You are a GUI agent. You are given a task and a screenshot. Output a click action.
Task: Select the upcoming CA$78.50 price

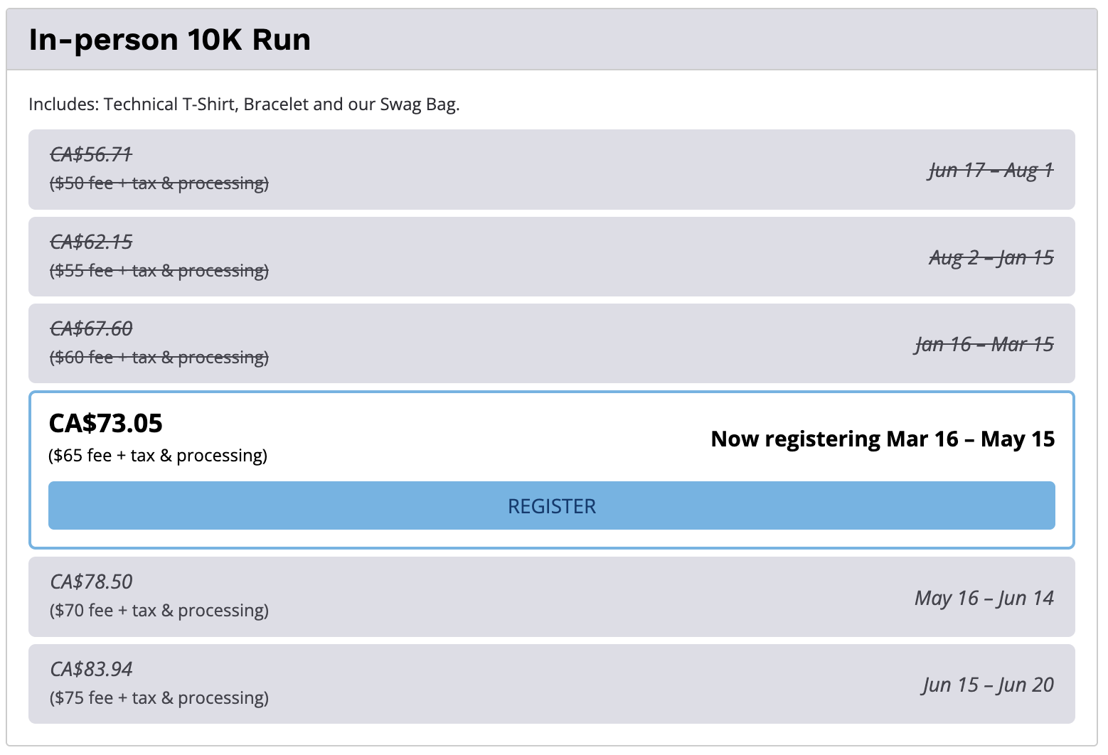click(x=91, y=582)
